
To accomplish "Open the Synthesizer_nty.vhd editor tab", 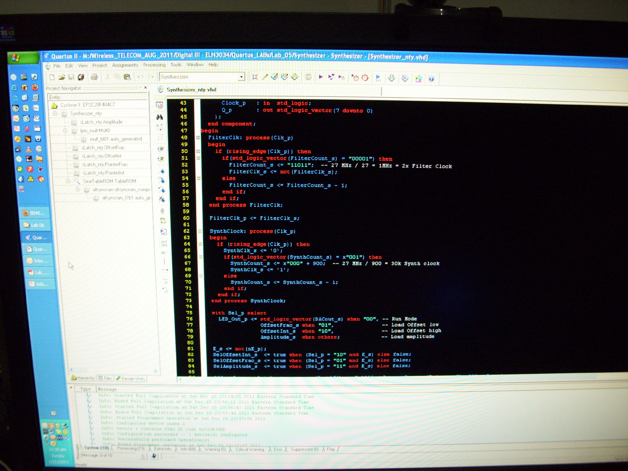I will 191,89.
